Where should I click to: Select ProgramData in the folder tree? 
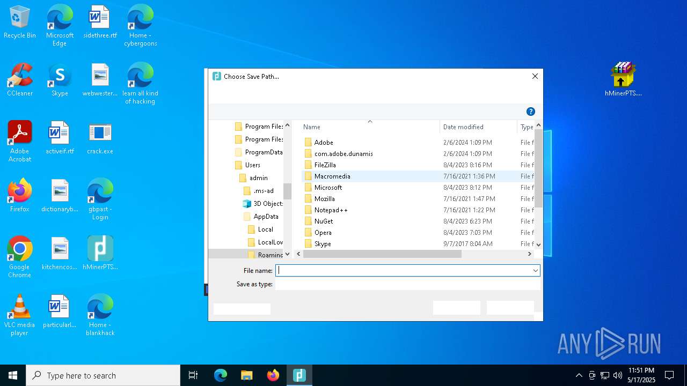(259, 152)
